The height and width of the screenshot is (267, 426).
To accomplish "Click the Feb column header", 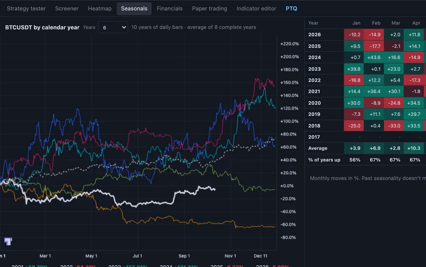I will tap(376, 23).
